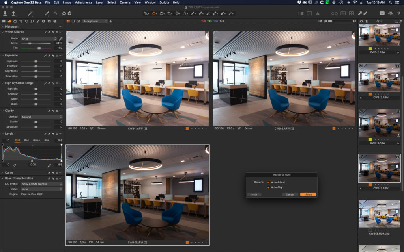
Task: Click browser sort order arrows icon
Action: (367, 21)
